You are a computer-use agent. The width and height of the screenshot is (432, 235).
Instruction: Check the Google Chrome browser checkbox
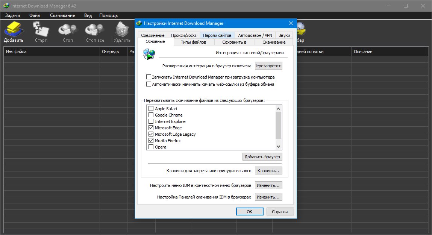click(151, 115)
